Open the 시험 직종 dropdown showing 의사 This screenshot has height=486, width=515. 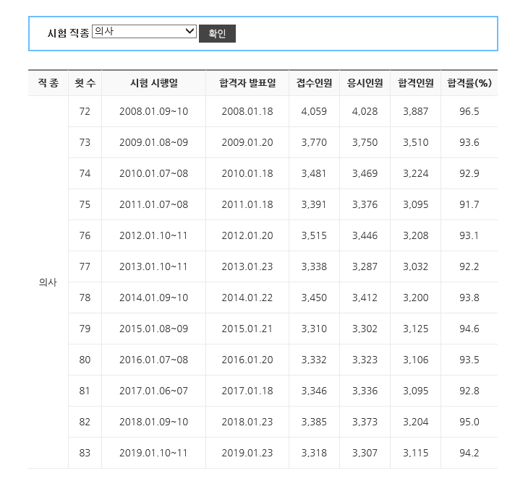(144, 32)
